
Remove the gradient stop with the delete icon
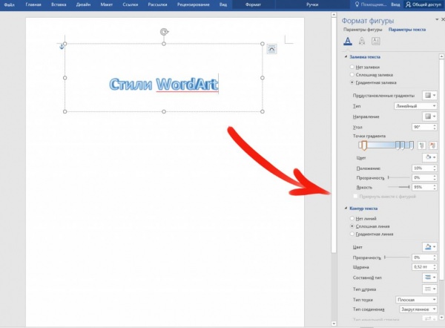click(x=432, y=145)
